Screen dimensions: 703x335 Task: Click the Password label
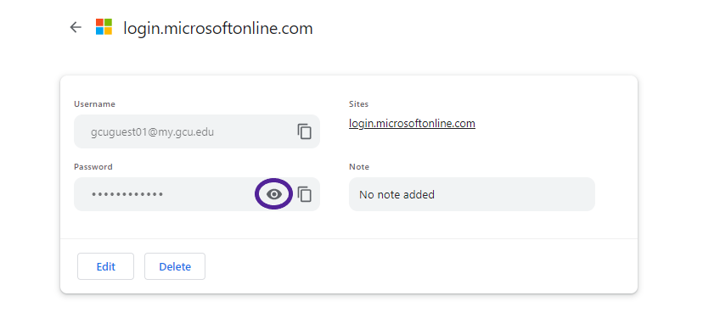coord(93,166)
